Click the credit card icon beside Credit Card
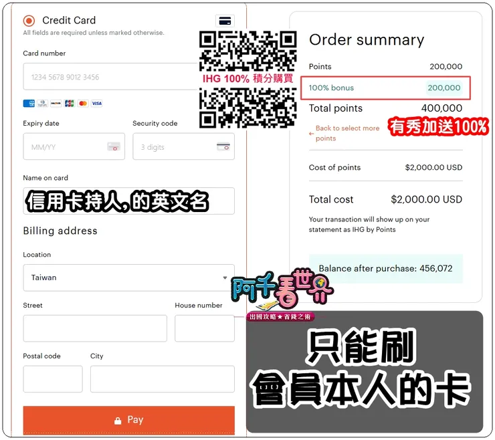 tap(225, 21)
